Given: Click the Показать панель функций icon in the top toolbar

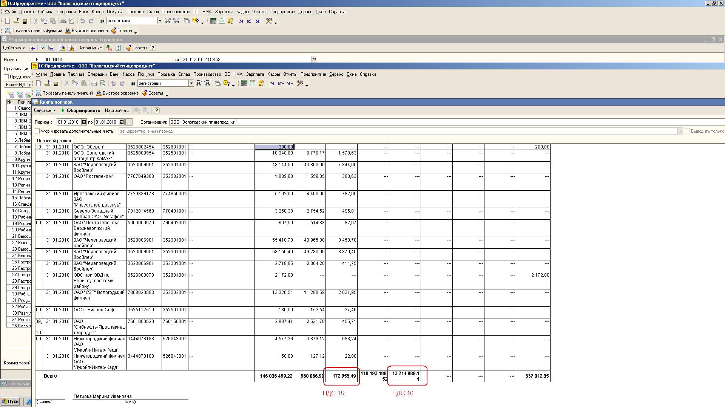Looking at the screenshot, I should [x=8, y=31].
